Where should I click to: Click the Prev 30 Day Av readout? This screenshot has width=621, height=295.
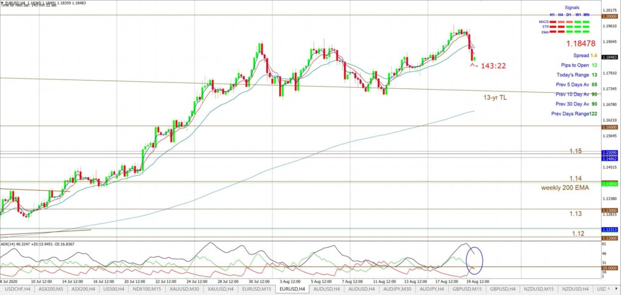(576, 104)
